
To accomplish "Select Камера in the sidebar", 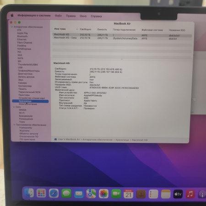I will pyautogui.click(x=22, y=83).
